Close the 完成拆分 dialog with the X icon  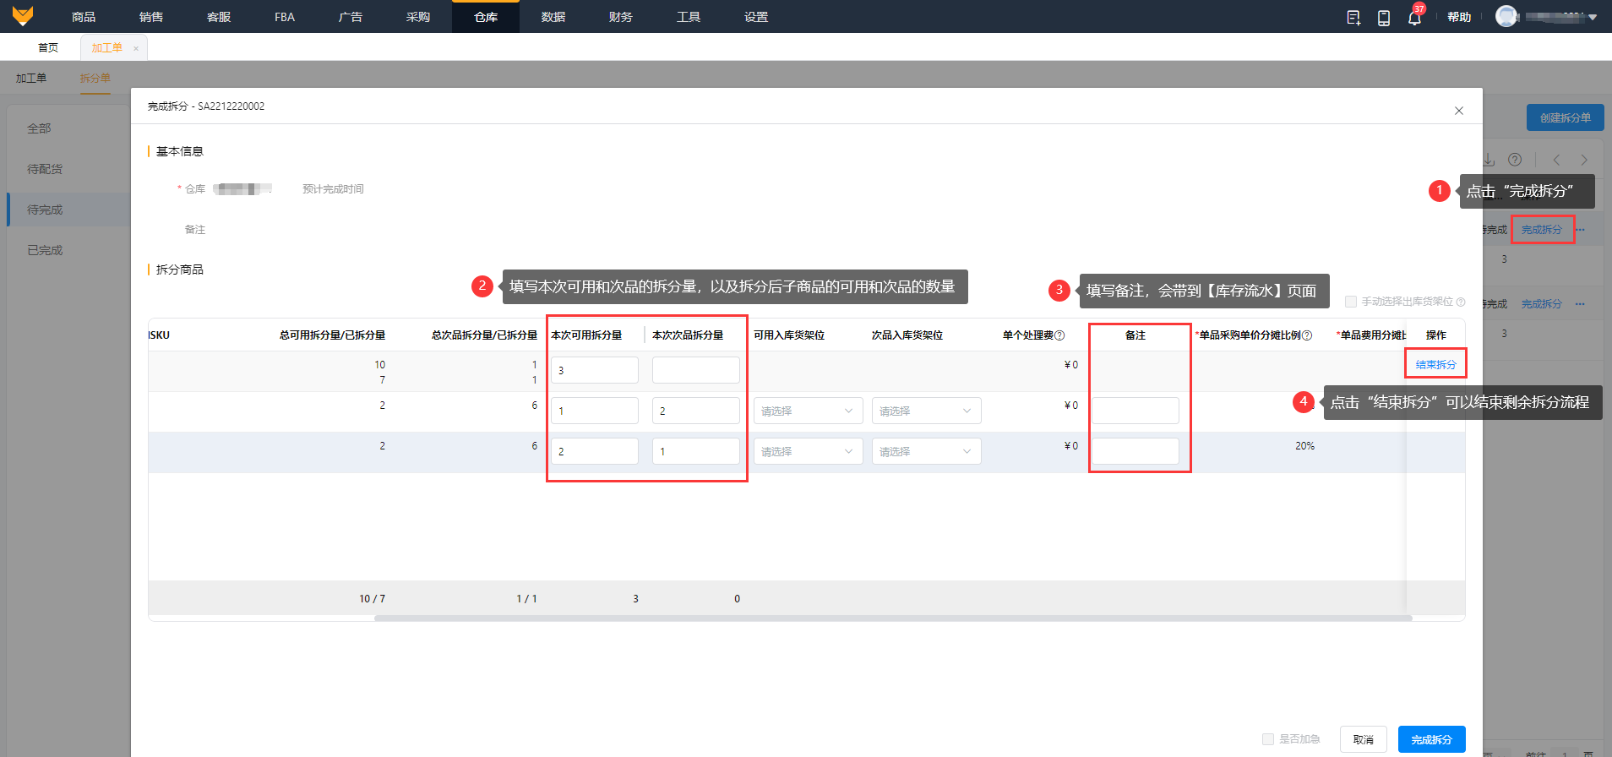point(1458,111)
